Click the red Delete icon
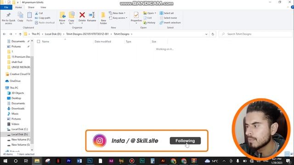The height and width of the screenshot is (165, 294). (x=82, y=15)
